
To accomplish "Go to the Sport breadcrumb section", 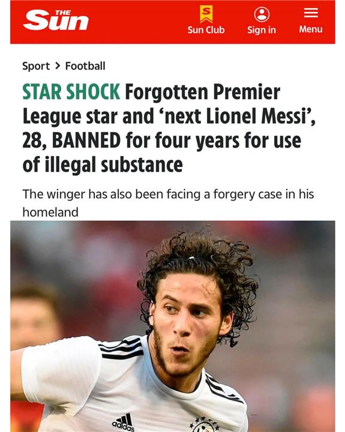I will pos(36,66).
